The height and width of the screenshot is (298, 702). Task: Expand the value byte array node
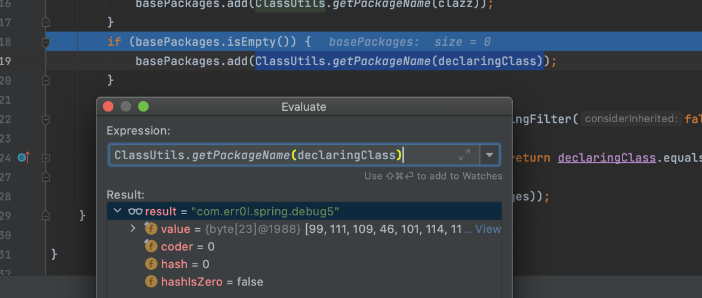point(133,229)
